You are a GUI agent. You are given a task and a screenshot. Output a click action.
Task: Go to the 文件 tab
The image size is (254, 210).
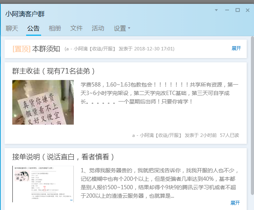(76, 28)
